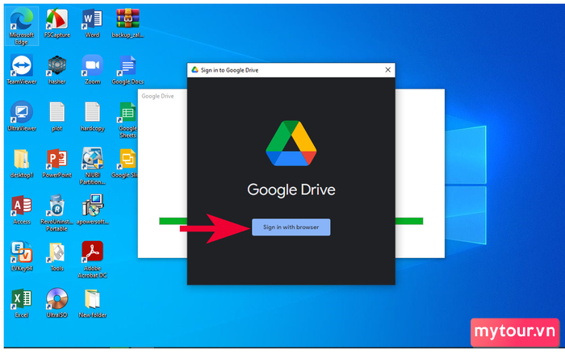Select the backup_zal archive icon
The height and width of the screenshot is (354, 565).
128,23
